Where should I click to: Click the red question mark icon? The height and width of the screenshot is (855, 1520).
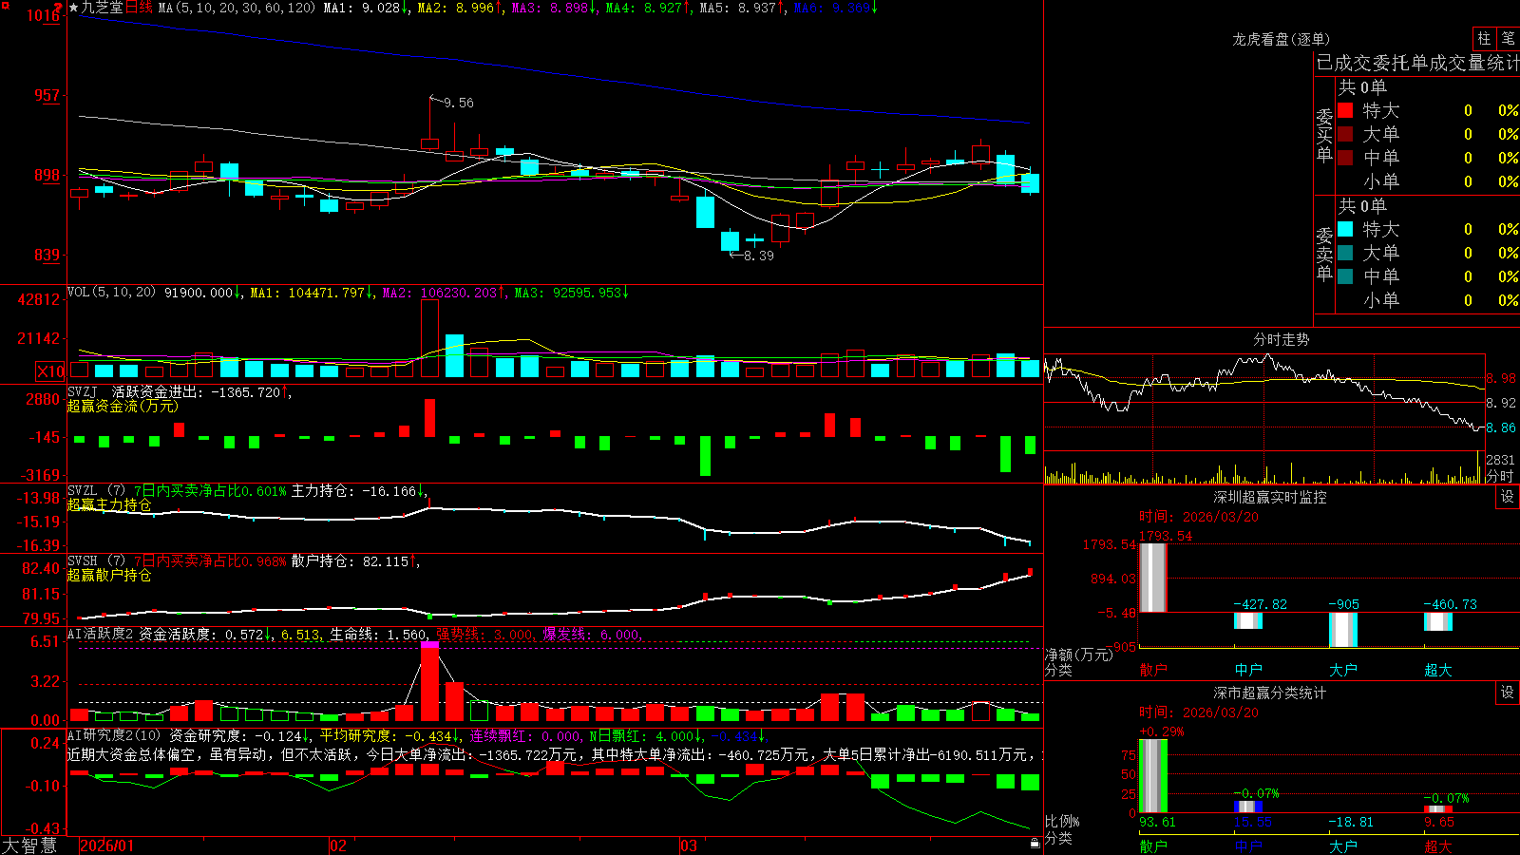58,8
